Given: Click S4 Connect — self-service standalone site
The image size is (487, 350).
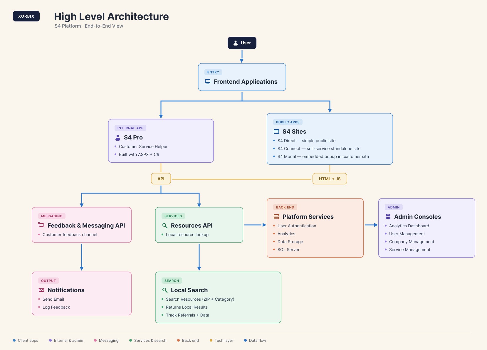Looking at the screenshot, I should 319,149.
